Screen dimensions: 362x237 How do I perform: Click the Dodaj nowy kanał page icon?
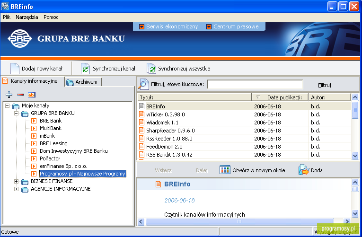[15, 69]
